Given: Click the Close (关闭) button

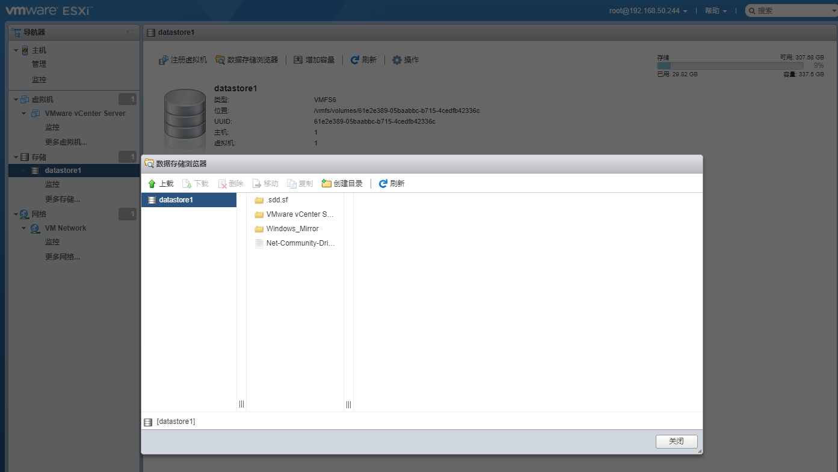Looking at the screenshot, I should tap(676, 441).
